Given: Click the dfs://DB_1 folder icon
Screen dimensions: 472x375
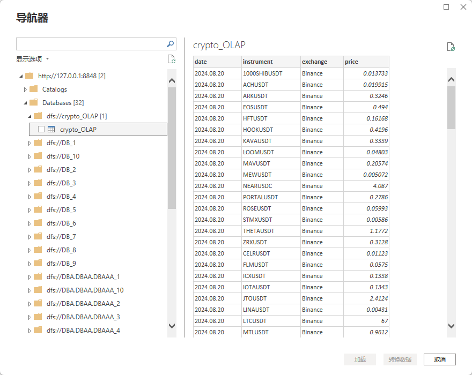Looking at the screenshot, I should 38,142.
